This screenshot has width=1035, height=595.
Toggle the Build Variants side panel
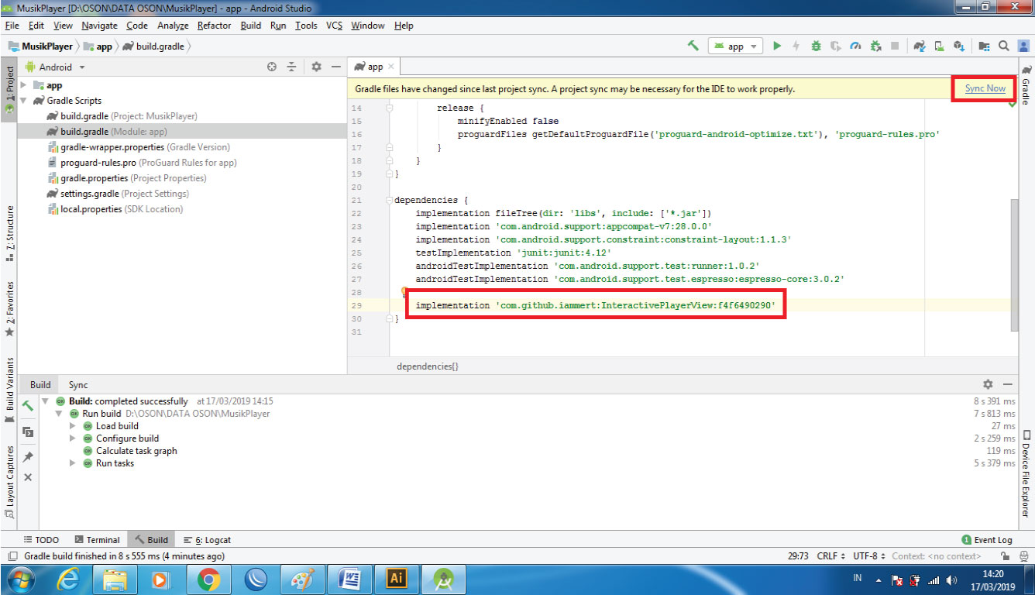tap(9, 390)
